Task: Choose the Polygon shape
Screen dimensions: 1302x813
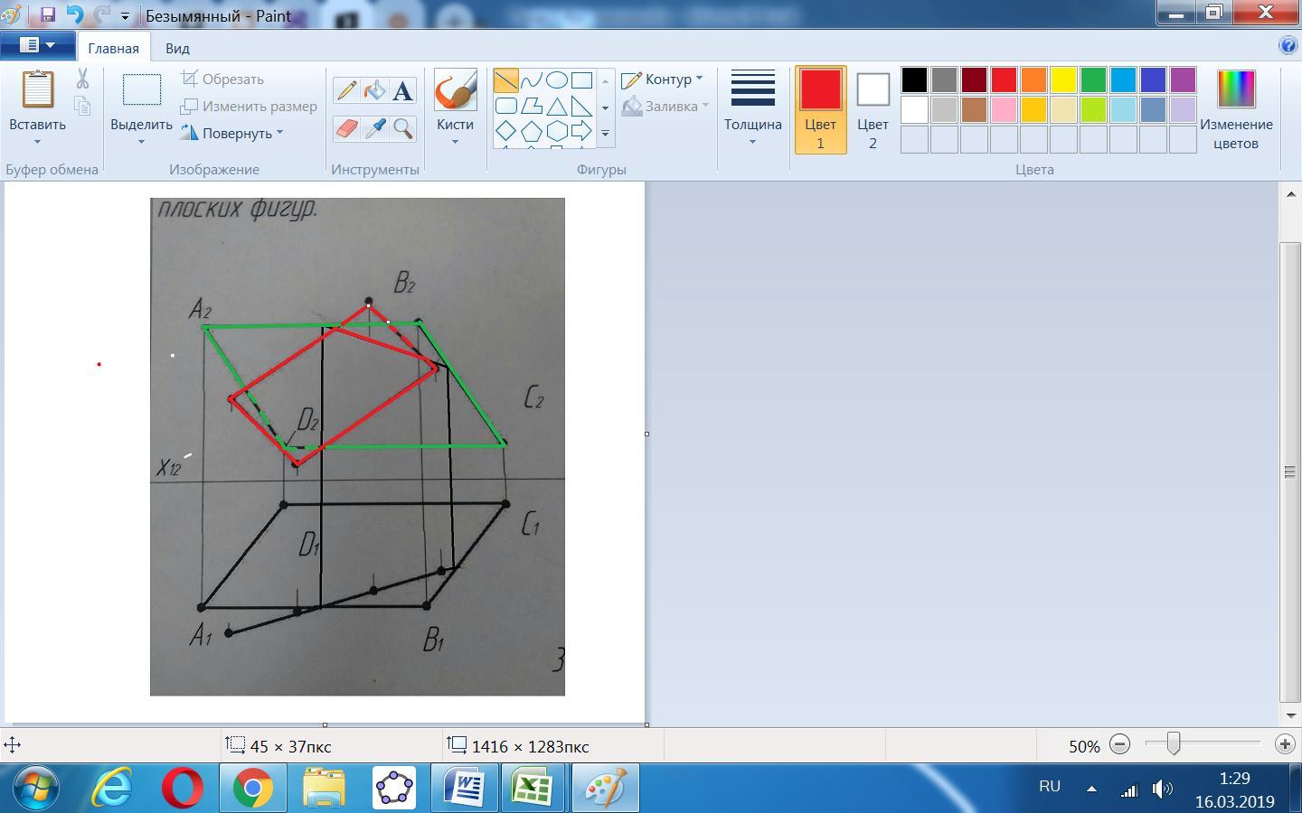Action: 532,106
